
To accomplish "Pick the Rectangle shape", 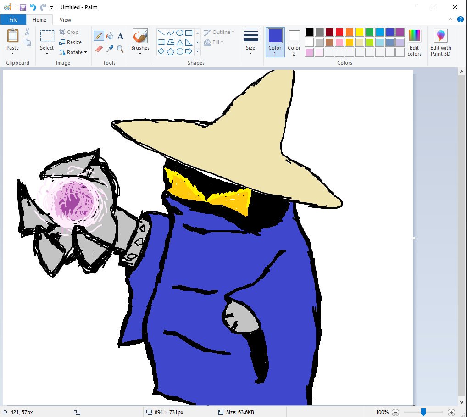I will click(x=189, y=33).
